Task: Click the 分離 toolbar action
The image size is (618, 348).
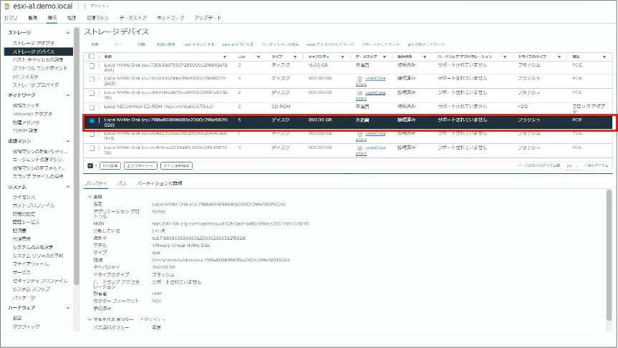Action: pyautogui.click(x=140, y=44)
